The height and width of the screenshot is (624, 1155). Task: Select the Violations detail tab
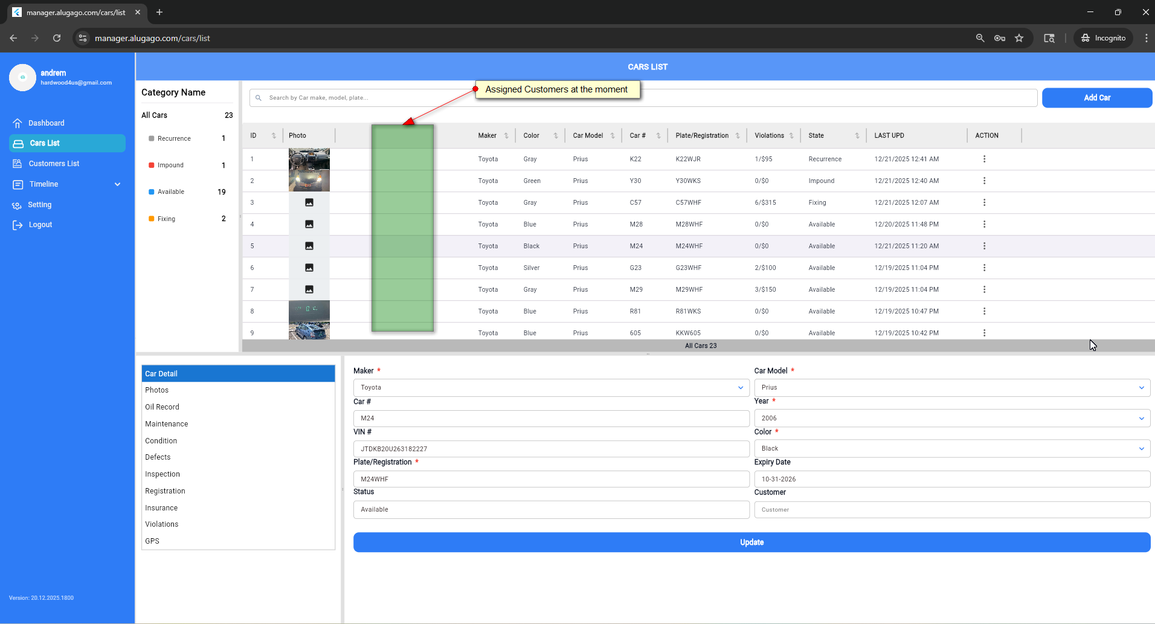tap(162, 524)
